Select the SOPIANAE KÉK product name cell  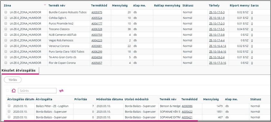click(x=170, y=112)
